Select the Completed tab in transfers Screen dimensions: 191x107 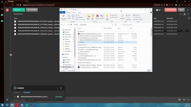[x=27, y=92]
